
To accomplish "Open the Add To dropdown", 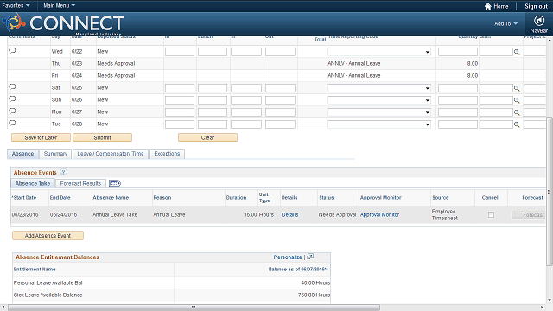I will coord(505,23).
